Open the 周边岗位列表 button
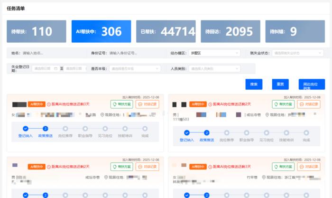The width and height of the screenshot is (332, 198). coord(312,84)
